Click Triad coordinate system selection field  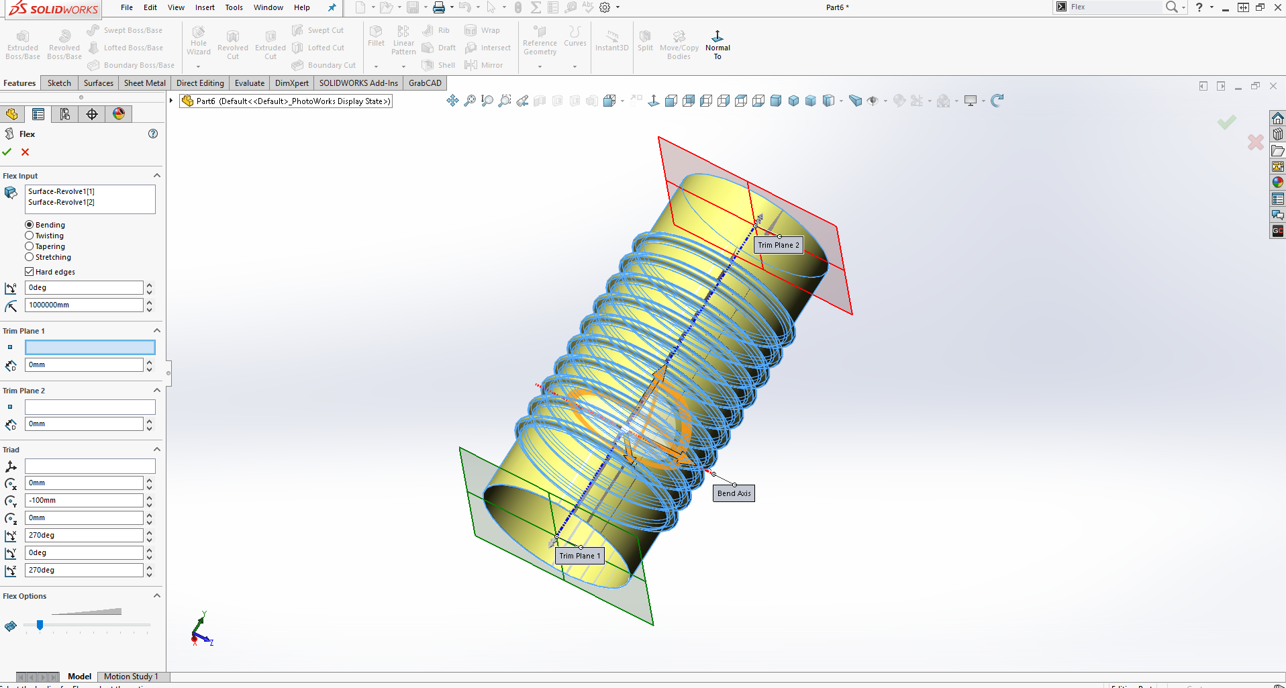click(x=90, y=466)
